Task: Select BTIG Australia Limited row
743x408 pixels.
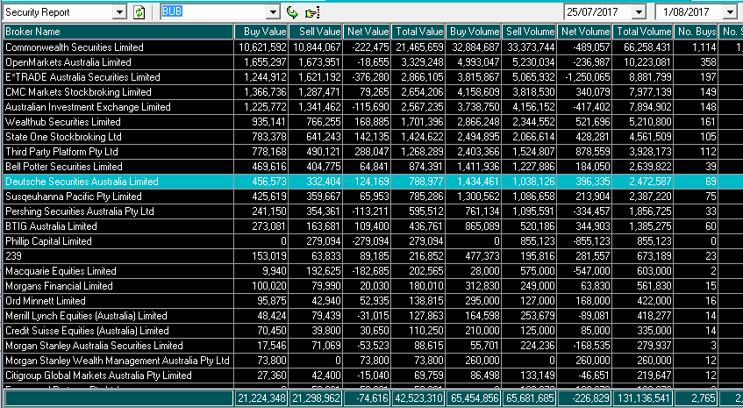Action: click(372, 226)
